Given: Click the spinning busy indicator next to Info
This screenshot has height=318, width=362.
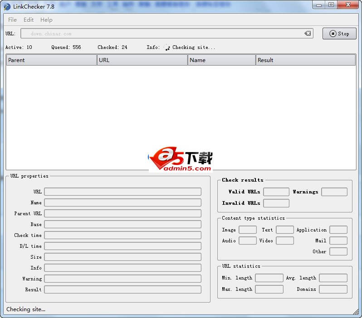Looking at the screenshot, I should (x=166, y=47).
